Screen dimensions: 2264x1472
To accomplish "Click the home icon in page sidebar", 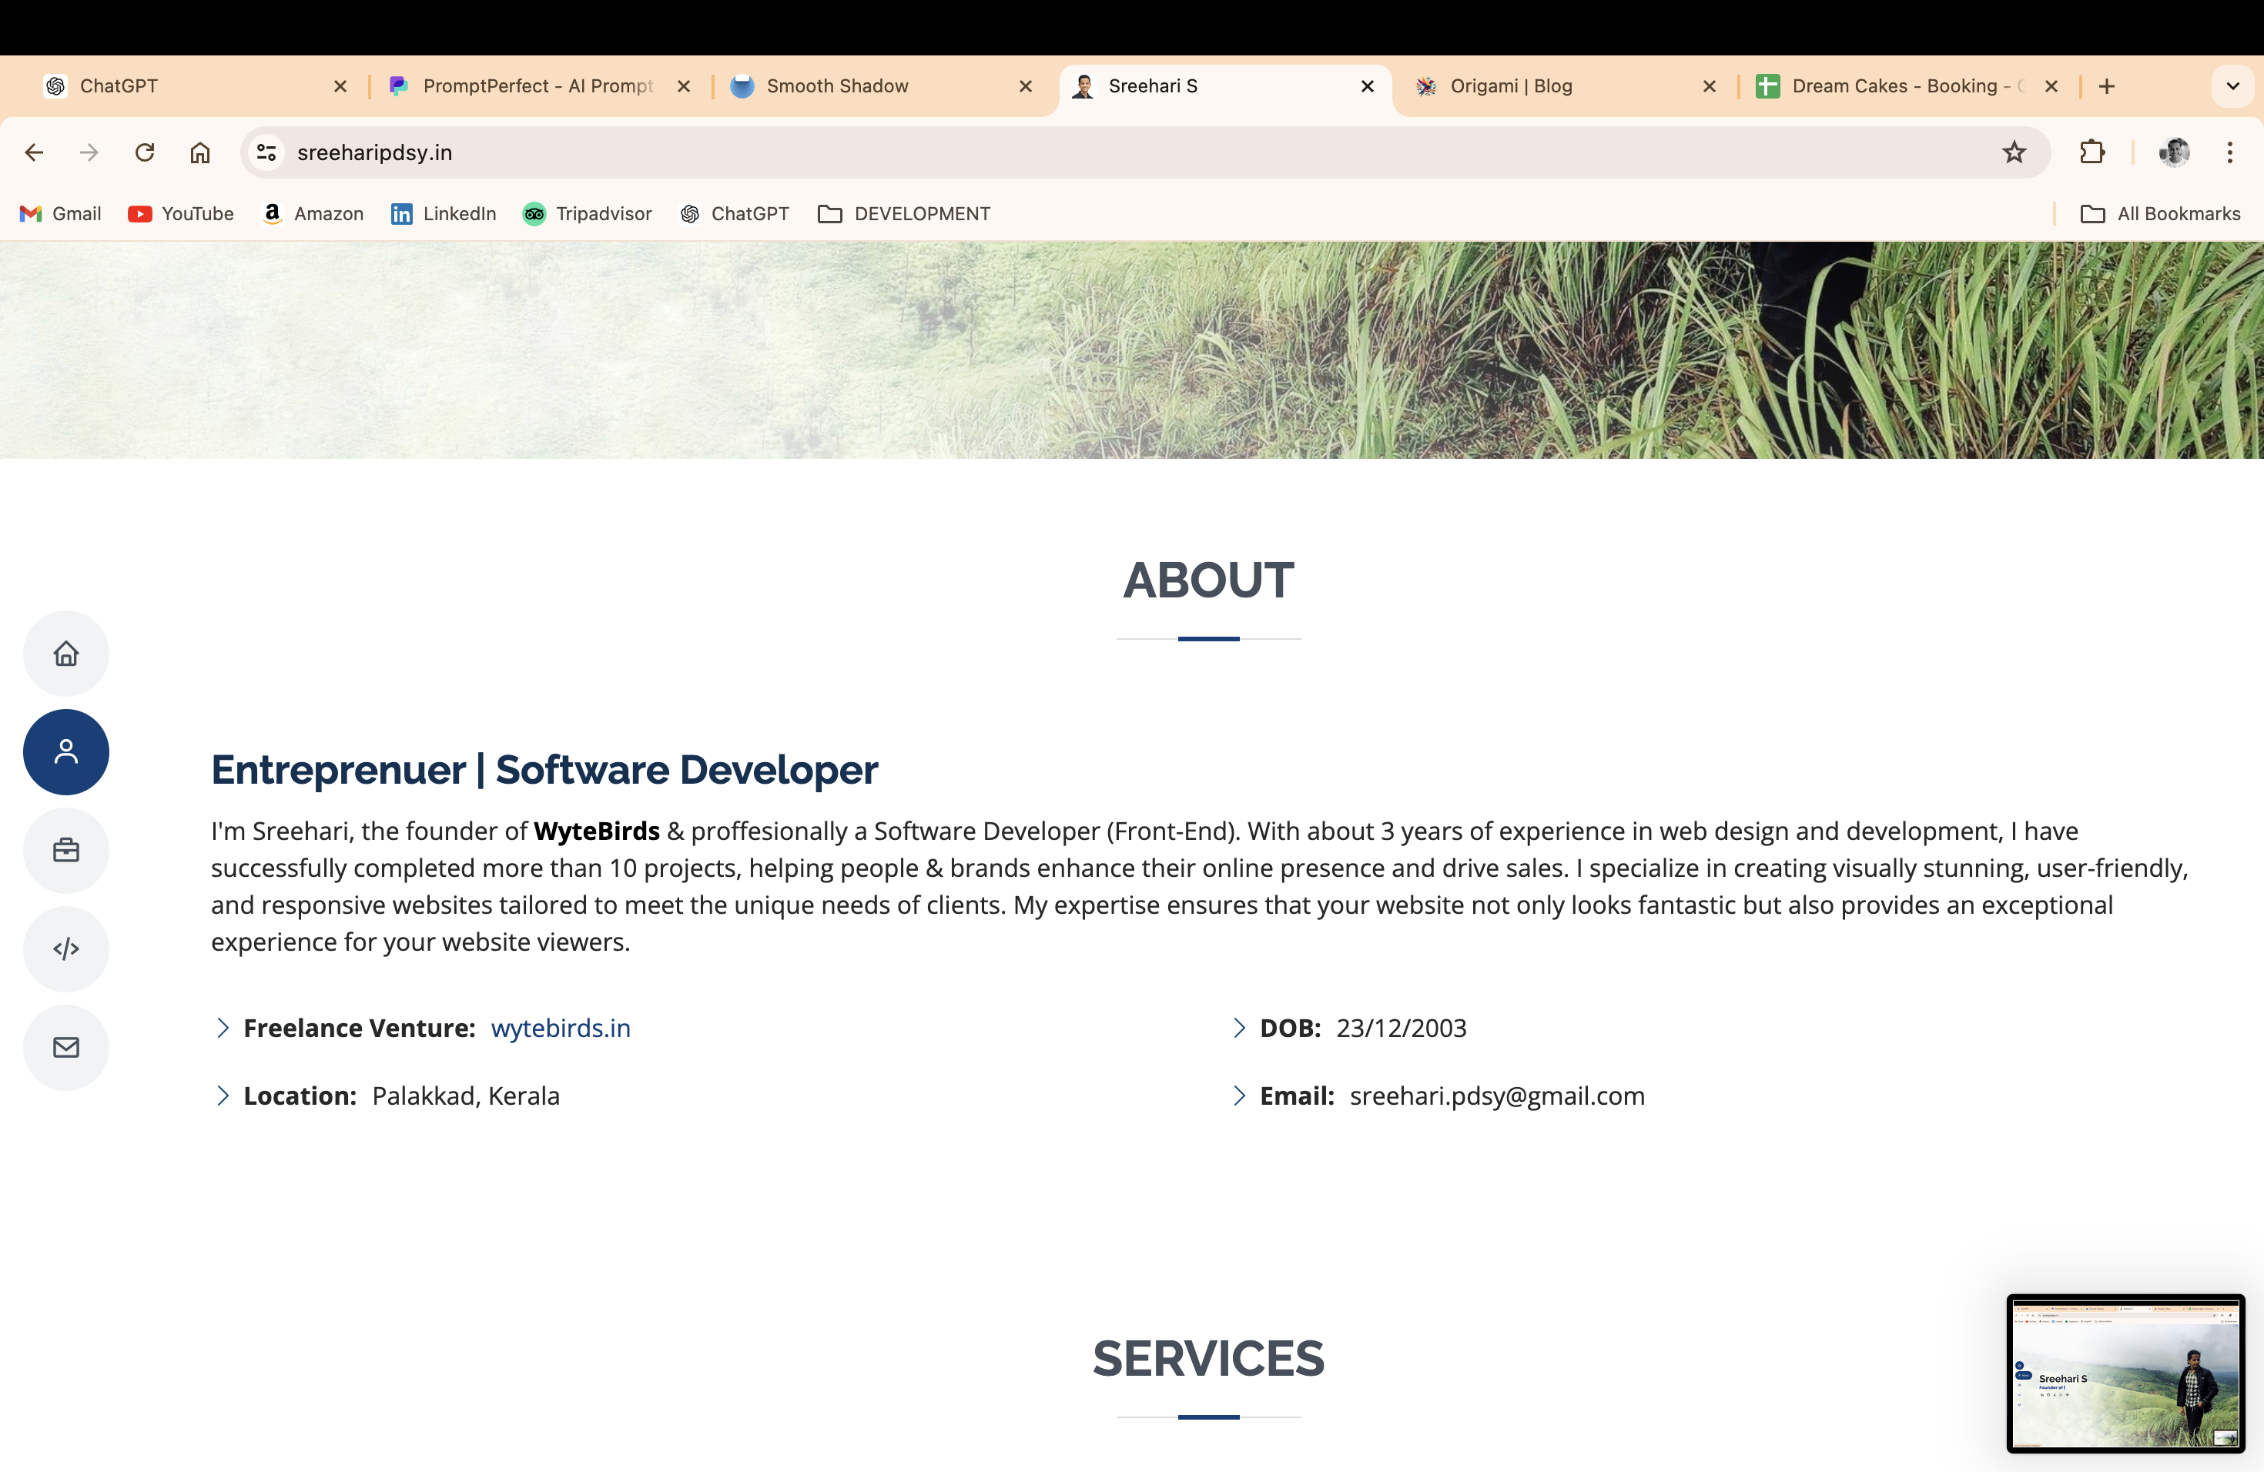I will click(x=65, y=654).
